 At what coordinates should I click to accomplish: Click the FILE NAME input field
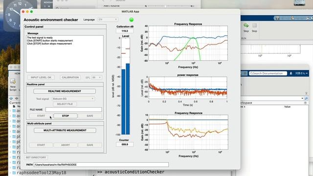pos(73,110)
